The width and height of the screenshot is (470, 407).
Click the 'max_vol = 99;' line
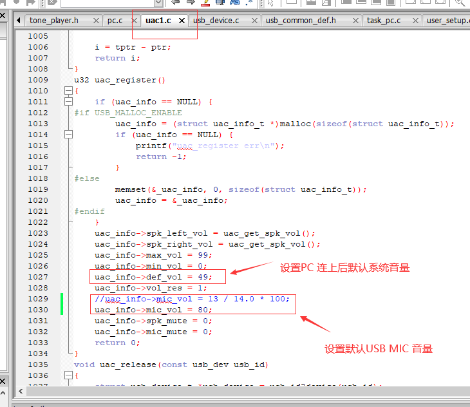pos(153,255)
